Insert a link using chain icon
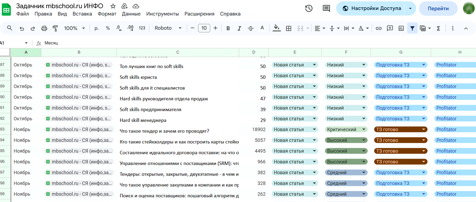This screenshot has height=202, width=476. 379,28
